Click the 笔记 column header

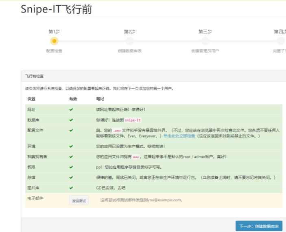pos(100,99)
